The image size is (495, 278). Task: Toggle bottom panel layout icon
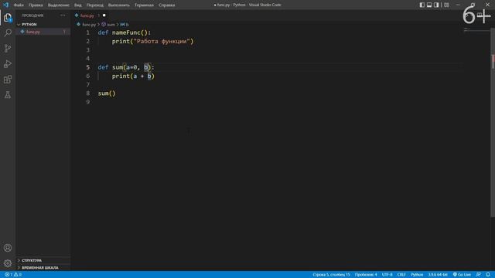(429, 5)
